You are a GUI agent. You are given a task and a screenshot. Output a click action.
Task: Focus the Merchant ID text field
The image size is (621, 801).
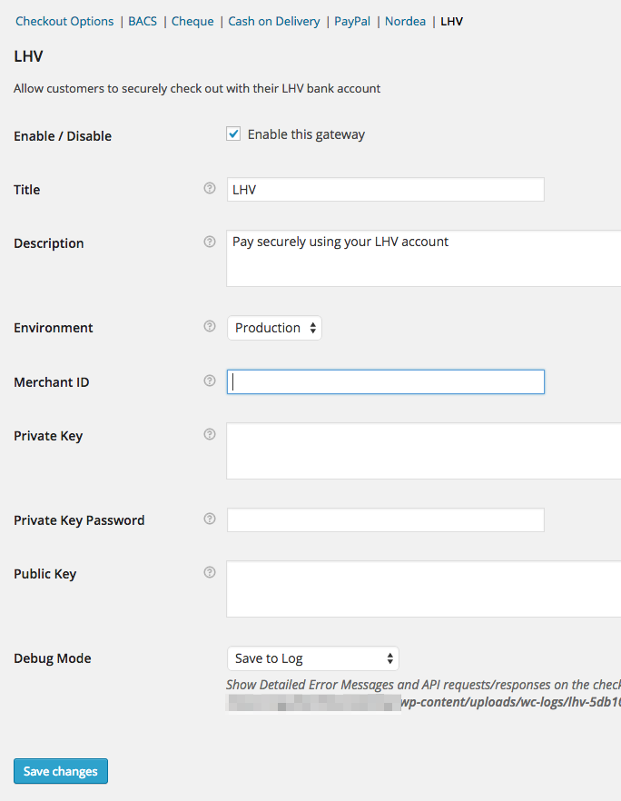coord(386,382)
